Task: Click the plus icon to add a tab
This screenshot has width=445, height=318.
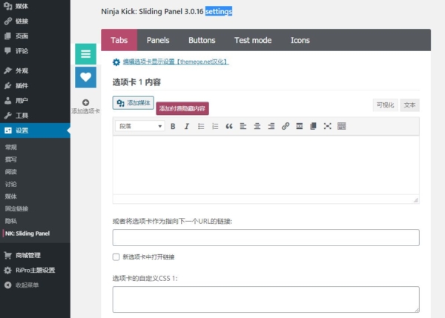Action: tap(86, 102)
